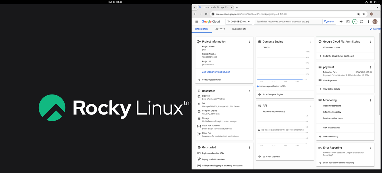View site information icon in address bar
382x173 pixels.
click(213, 14)
